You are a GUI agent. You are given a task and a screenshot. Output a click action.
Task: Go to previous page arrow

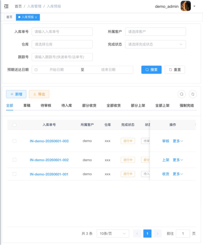click(x=137, y=234)
